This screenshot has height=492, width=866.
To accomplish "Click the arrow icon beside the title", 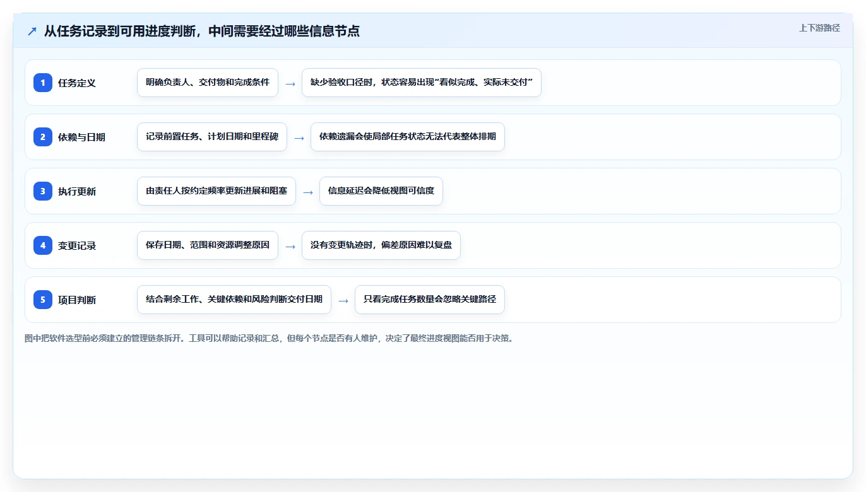I will point(32,31).
